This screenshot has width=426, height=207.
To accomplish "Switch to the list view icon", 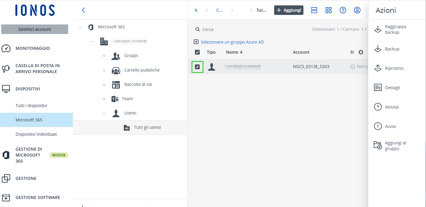I will (x=314, y=10).
